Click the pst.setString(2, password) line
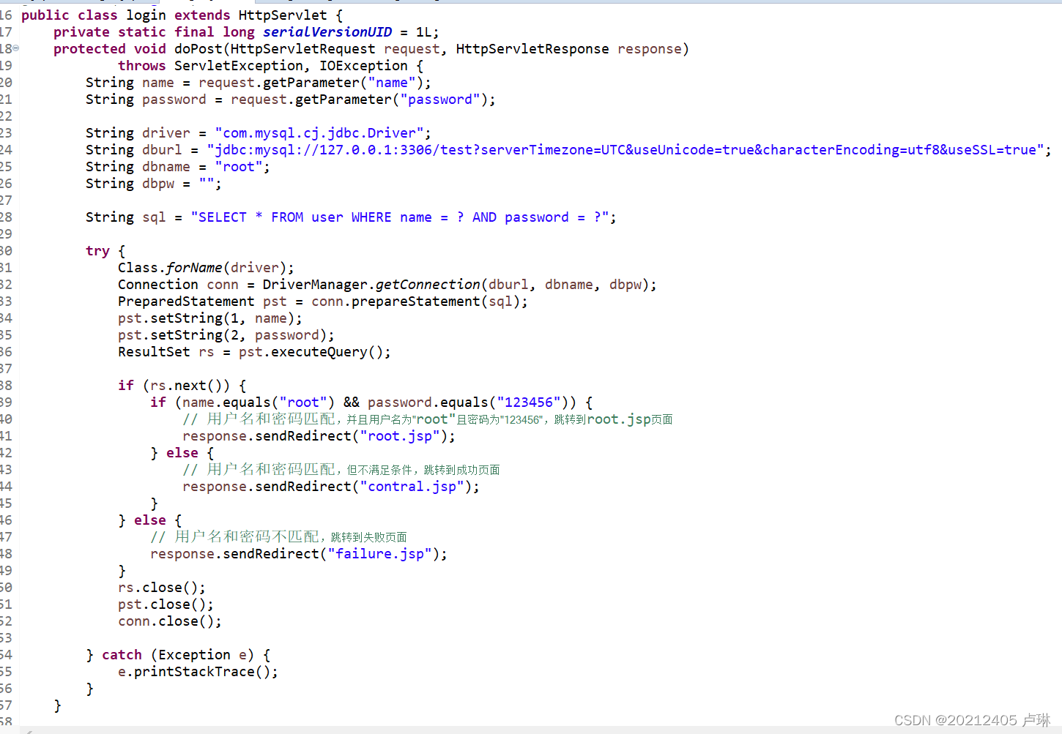Screen dimensions: 1062x734 pyautogui.click(x=226, y=335)
